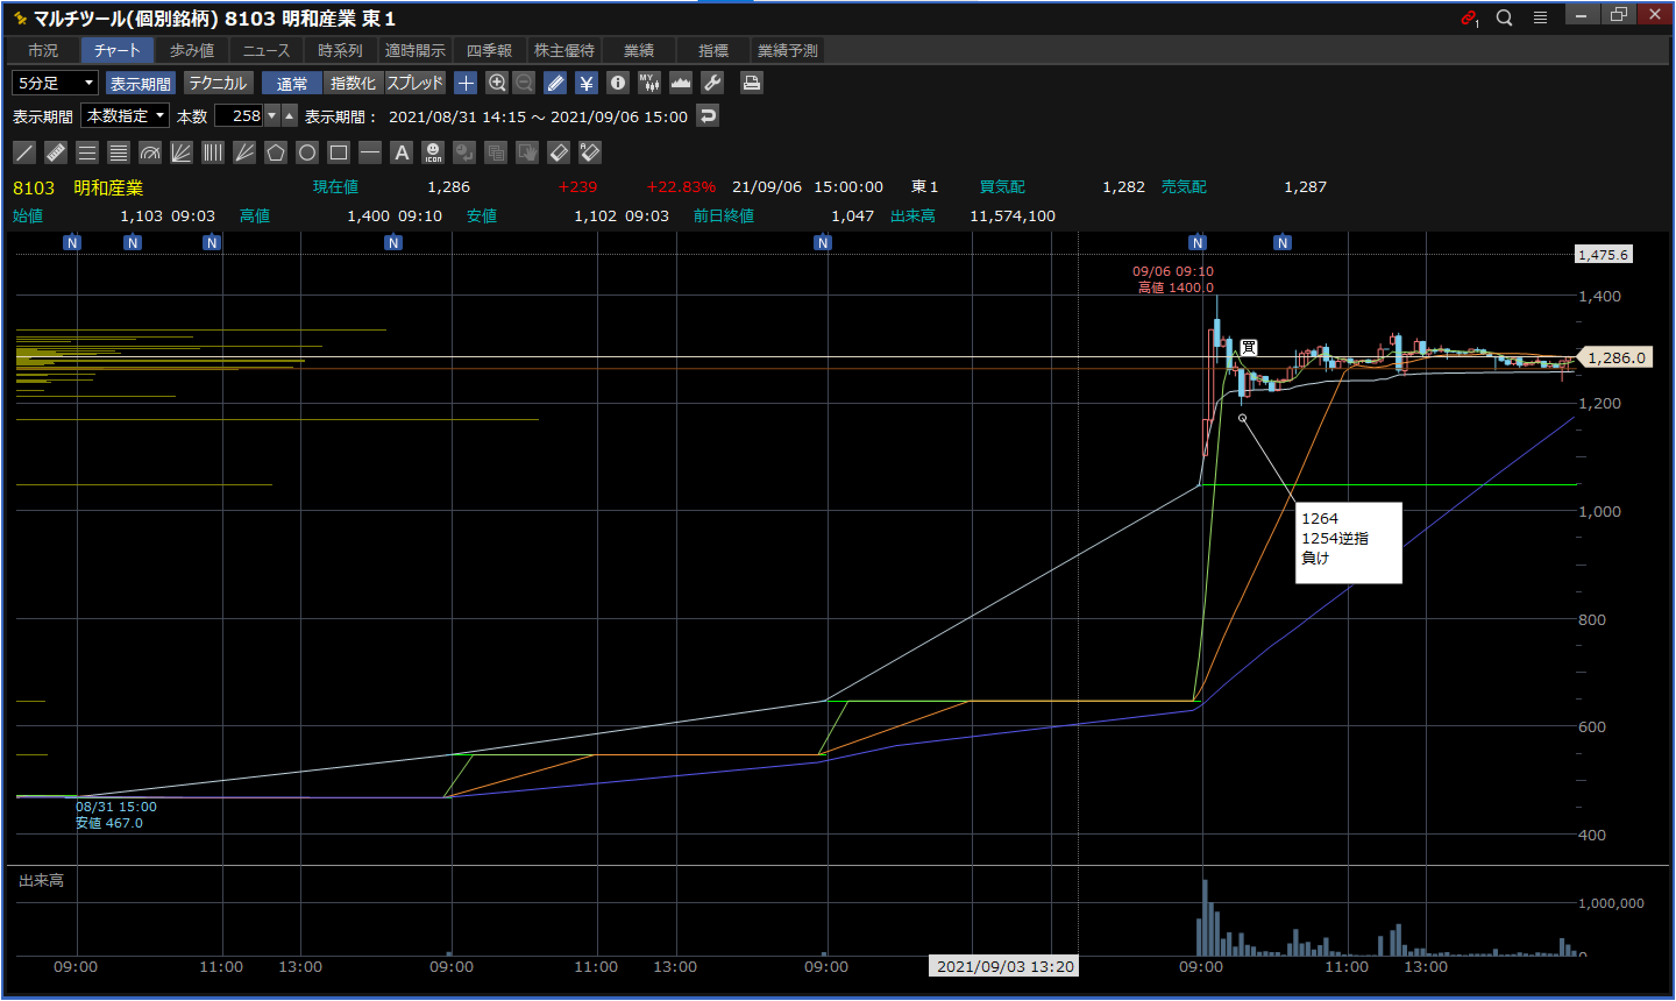The image size is (1676, 1001).
Task: Toggle the crosshair cursor button
Action: point(466,83)
